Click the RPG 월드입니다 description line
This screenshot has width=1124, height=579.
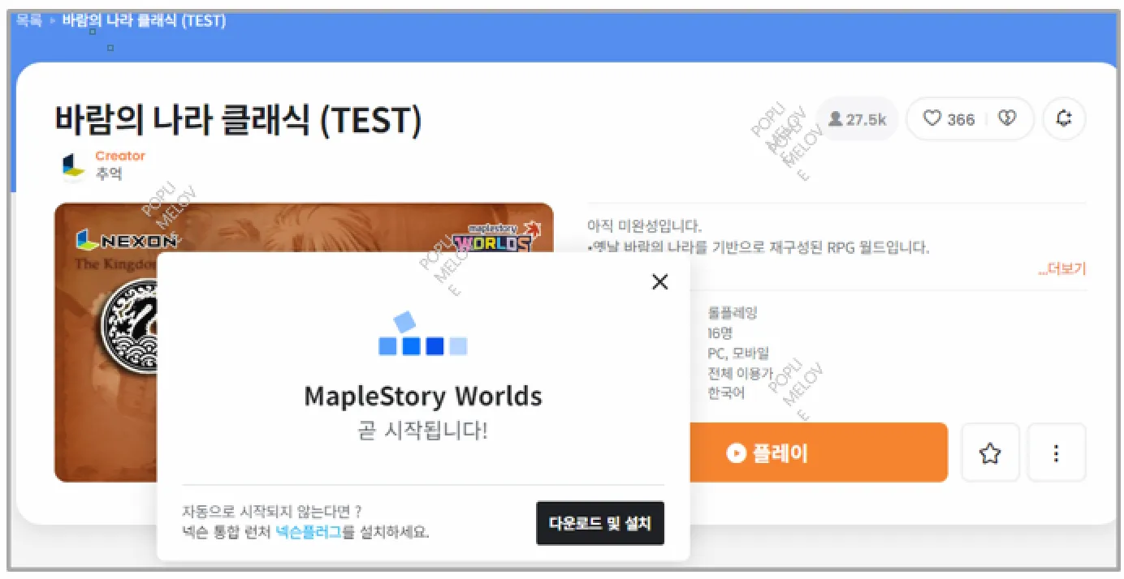point(758,247)
